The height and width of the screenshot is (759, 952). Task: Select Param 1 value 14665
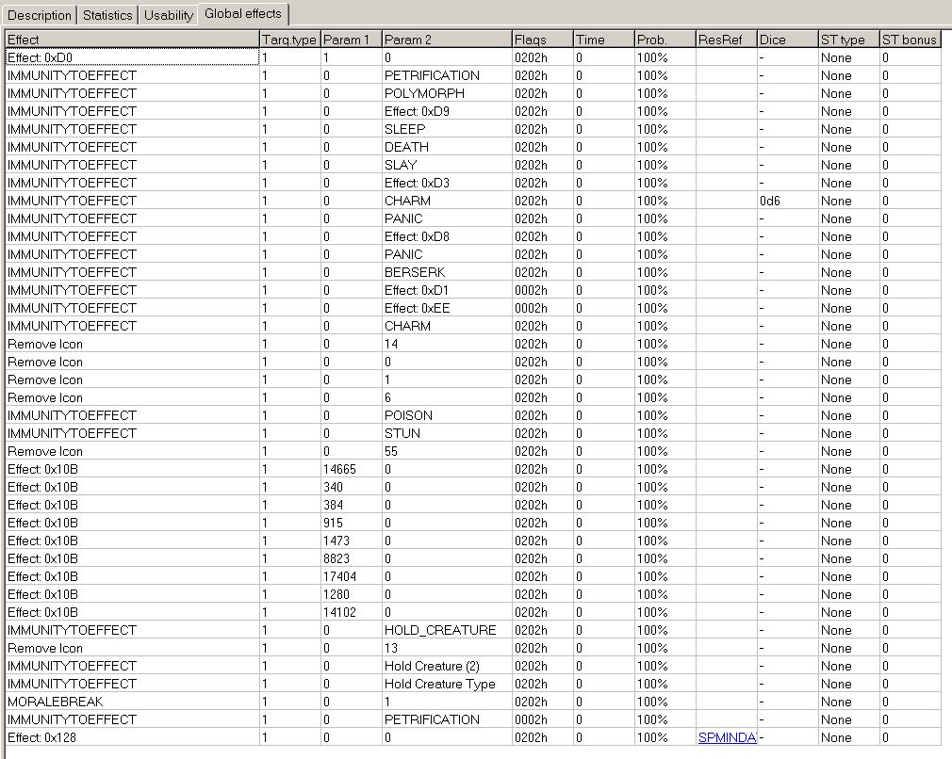(352, 470)
